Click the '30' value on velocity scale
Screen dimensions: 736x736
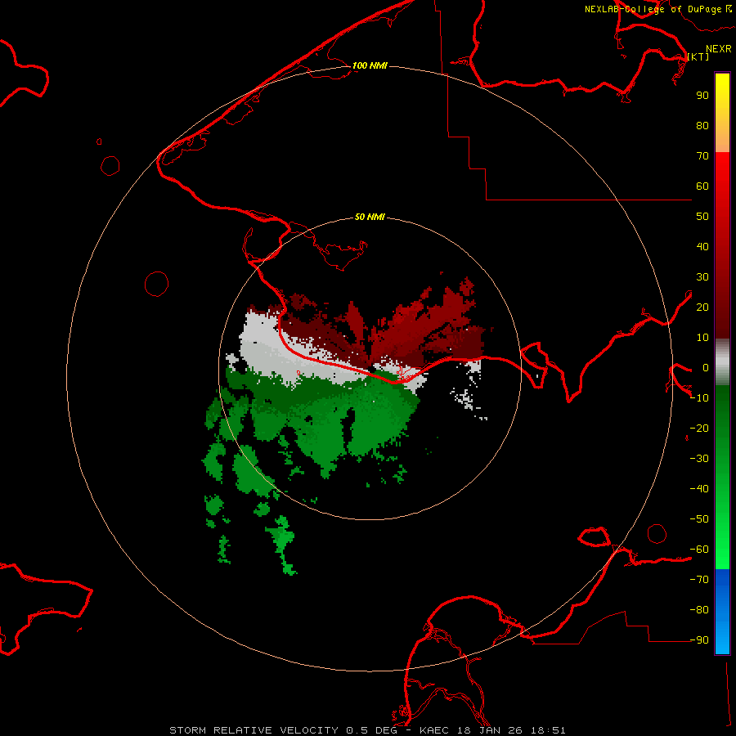click(x=702, y=277)
